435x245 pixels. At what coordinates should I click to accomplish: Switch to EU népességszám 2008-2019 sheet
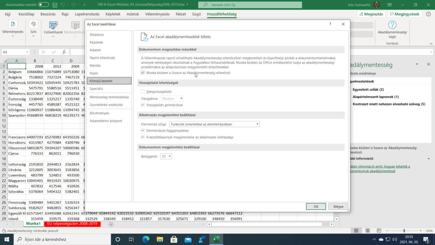click(x=72, y=224)
